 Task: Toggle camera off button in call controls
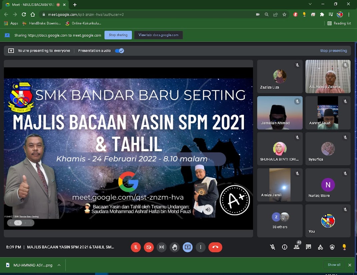pos(149,247)
